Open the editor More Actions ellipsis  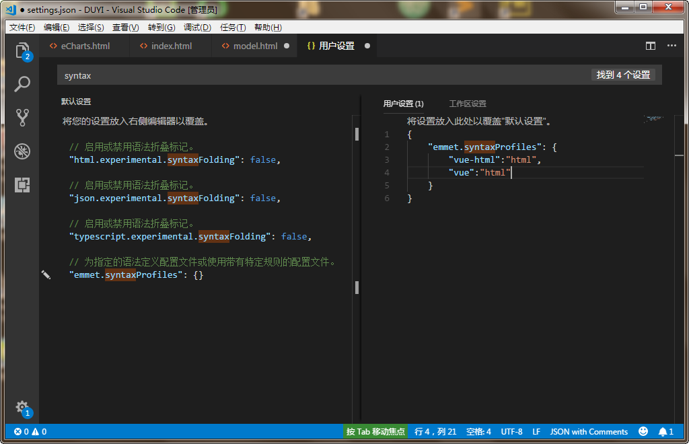[x=672, y=46]
